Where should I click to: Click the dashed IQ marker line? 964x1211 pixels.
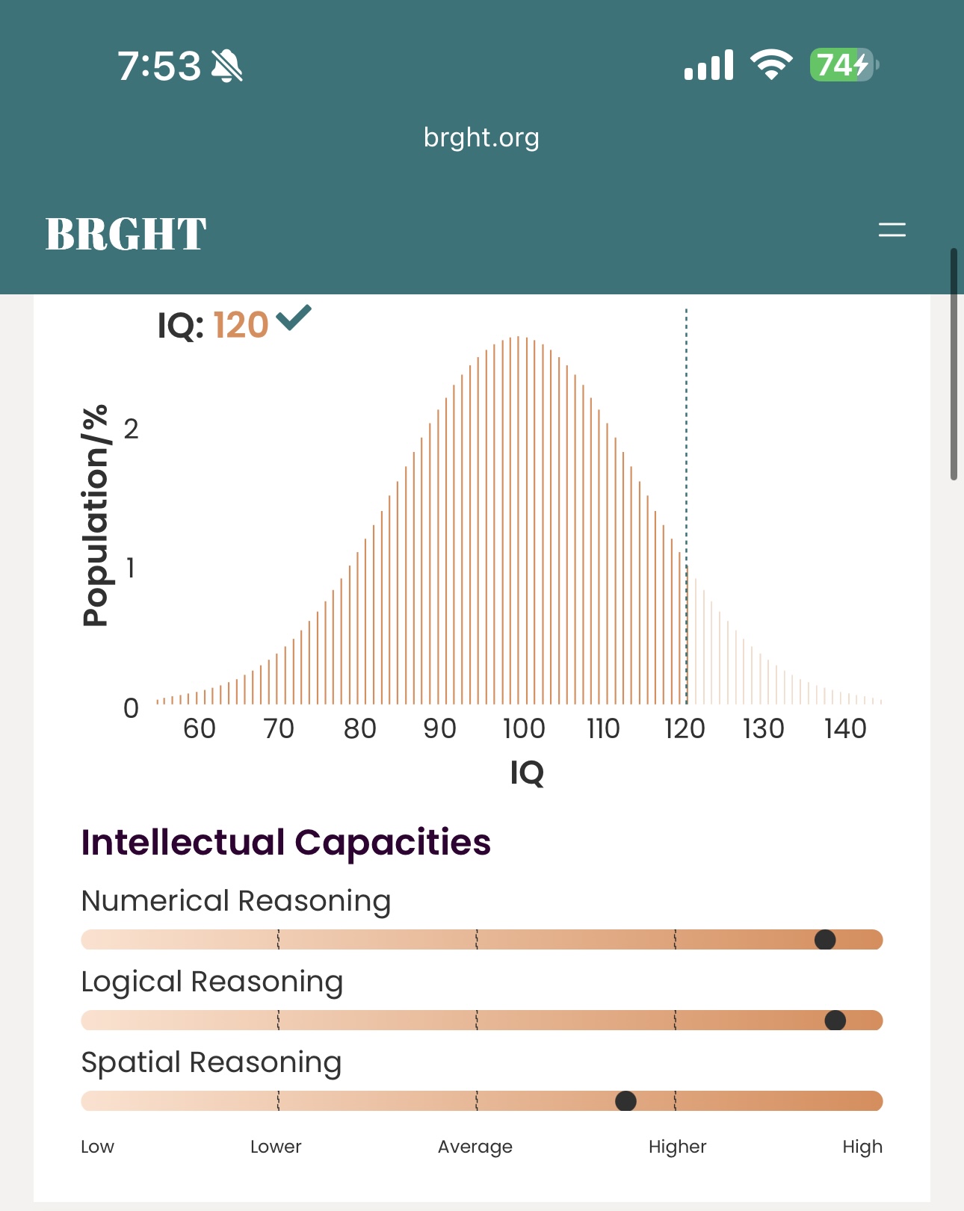coord(686,506)
